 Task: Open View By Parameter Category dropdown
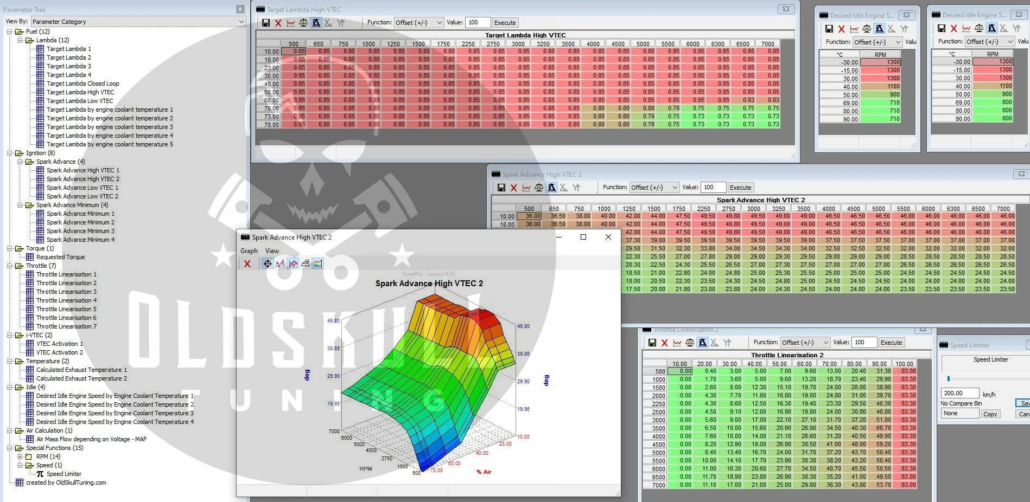138,22
